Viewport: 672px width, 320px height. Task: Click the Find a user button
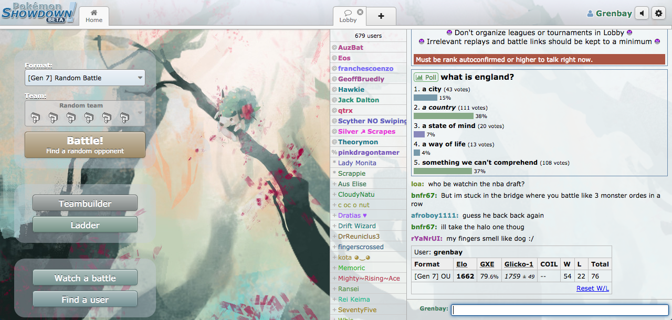[x=85, y=300]
